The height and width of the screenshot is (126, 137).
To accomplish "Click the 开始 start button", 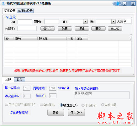I will click(x=56, y=113).
